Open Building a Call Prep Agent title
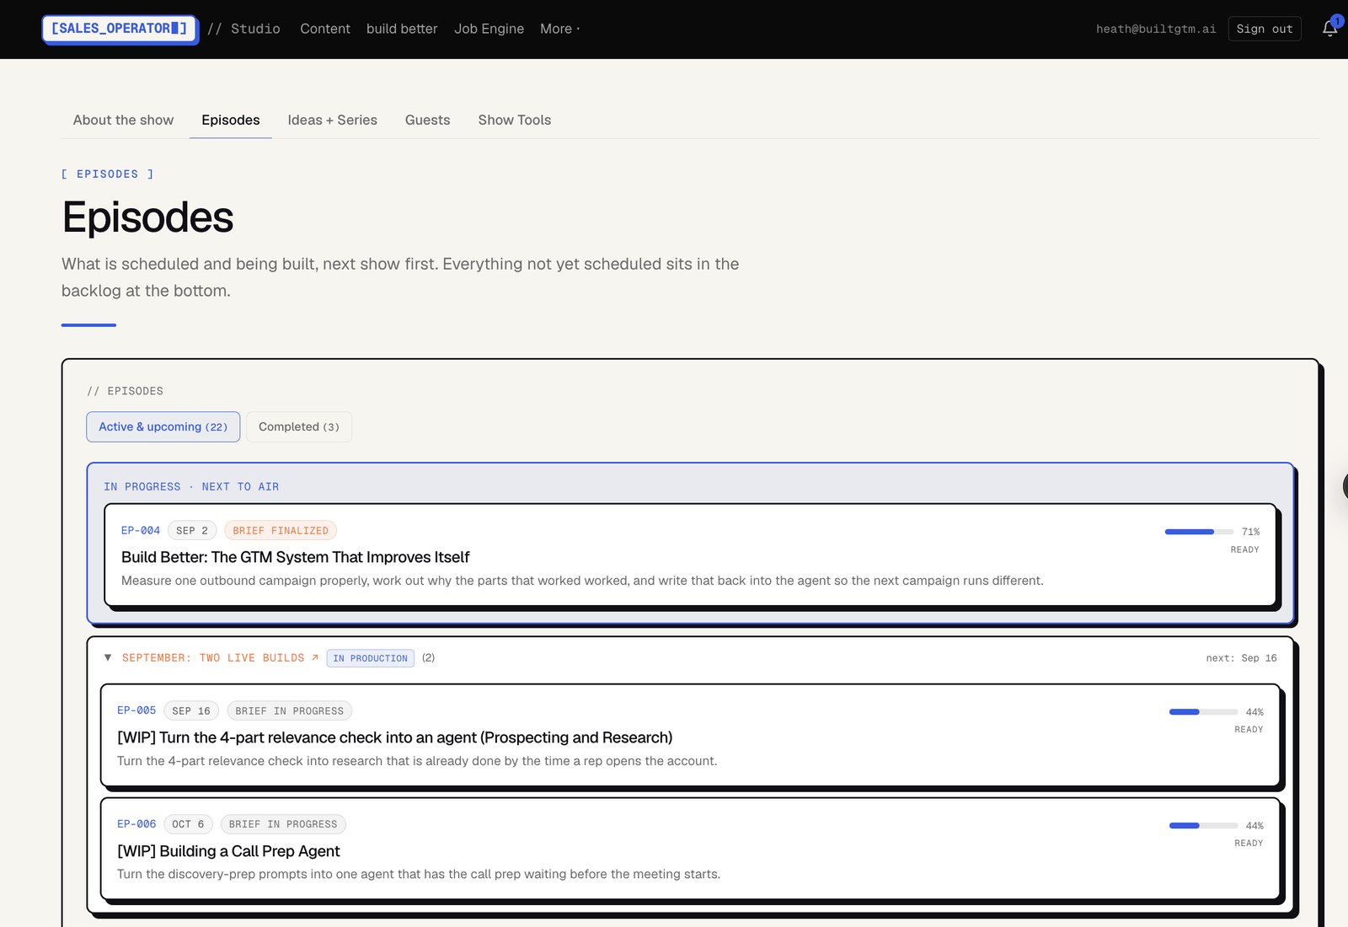 [228, 851]
